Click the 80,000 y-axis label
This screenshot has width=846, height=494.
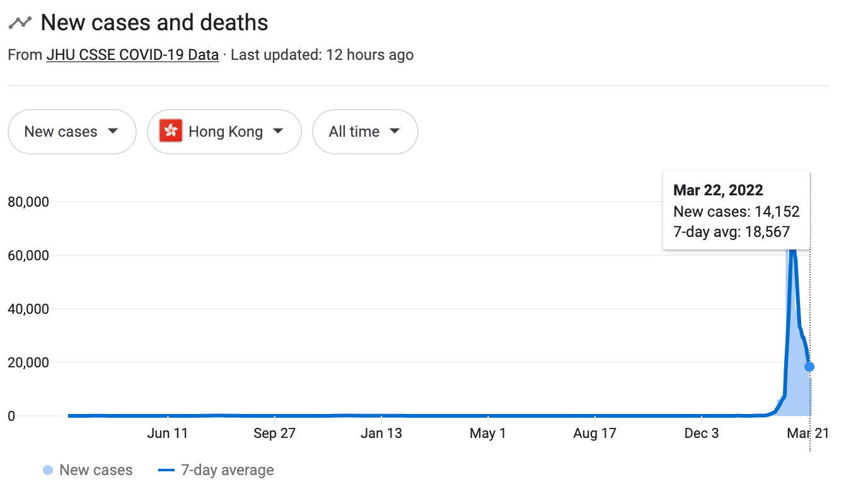pos(28,202)
